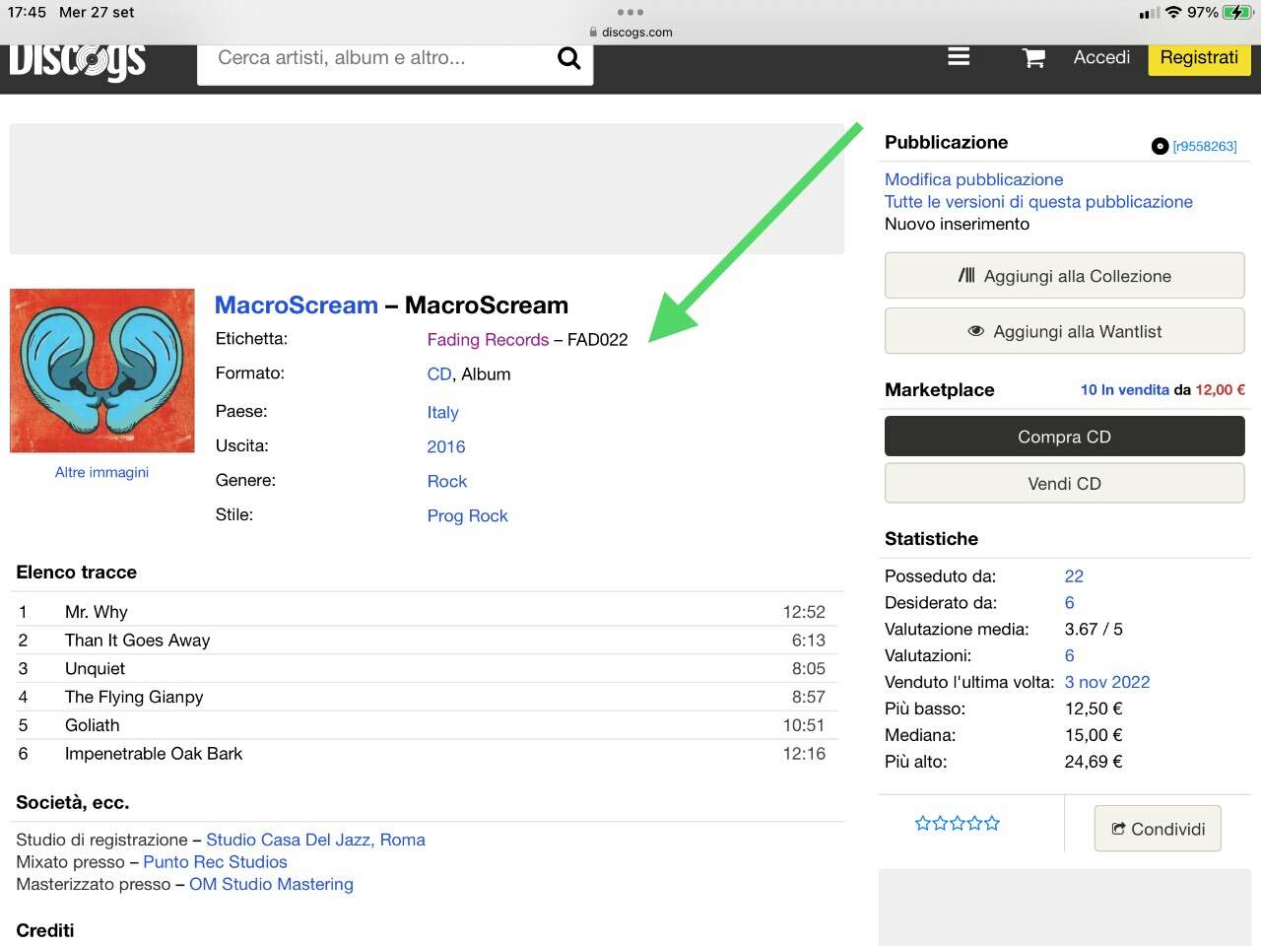Click the Prog Rock style link
Image resolution: width=1261 pixels, height=946 pixels.
click(x=467, y=515)
